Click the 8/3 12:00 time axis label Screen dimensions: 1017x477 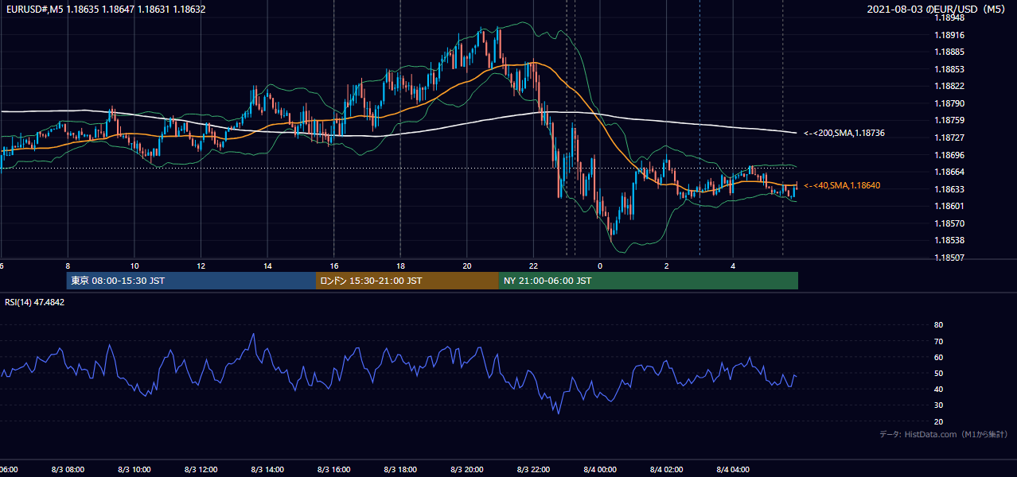tap(201, 470)
